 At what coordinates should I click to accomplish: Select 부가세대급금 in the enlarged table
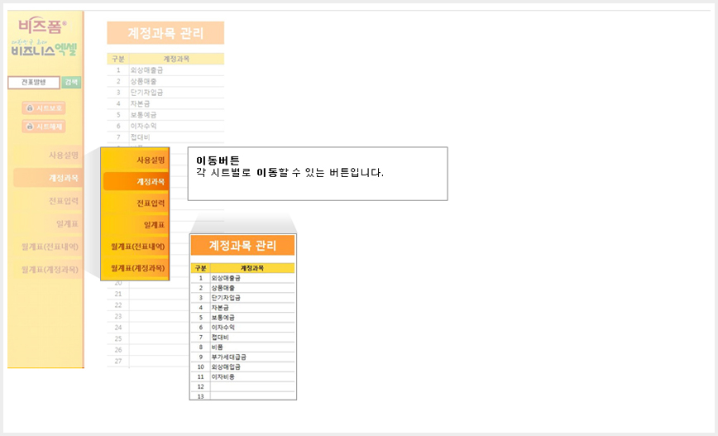tap(228, 357)
